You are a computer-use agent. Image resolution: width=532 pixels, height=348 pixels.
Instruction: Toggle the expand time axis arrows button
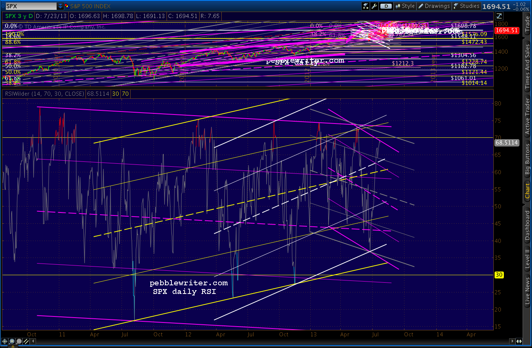tap(519, 341)
